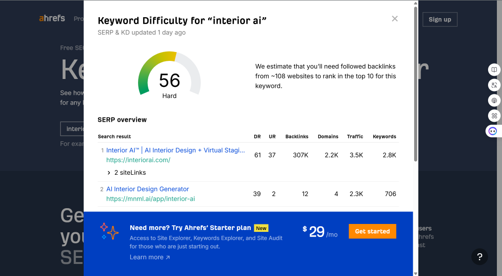Click the SERP overview heading

(122, 119)
